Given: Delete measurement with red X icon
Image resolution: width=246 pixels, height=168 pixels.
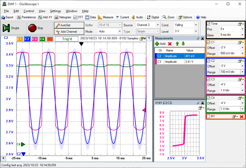Looking at the screenshot, I should tap(170, 44).
